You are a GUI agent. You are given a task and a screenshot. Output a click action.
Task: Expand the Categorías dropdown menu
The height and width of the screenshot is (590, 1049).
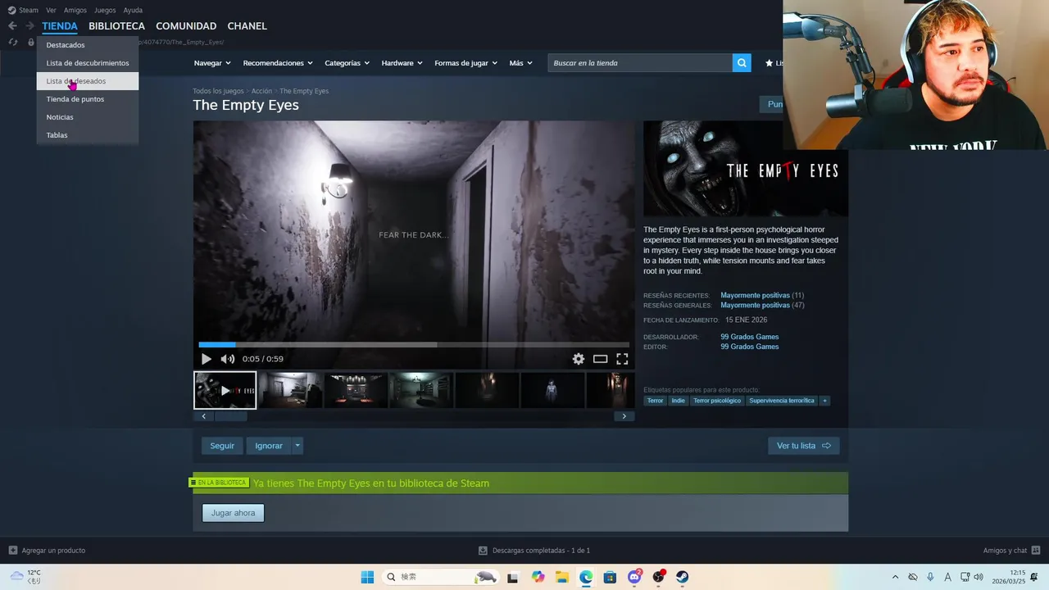click(x=347, y=63)
